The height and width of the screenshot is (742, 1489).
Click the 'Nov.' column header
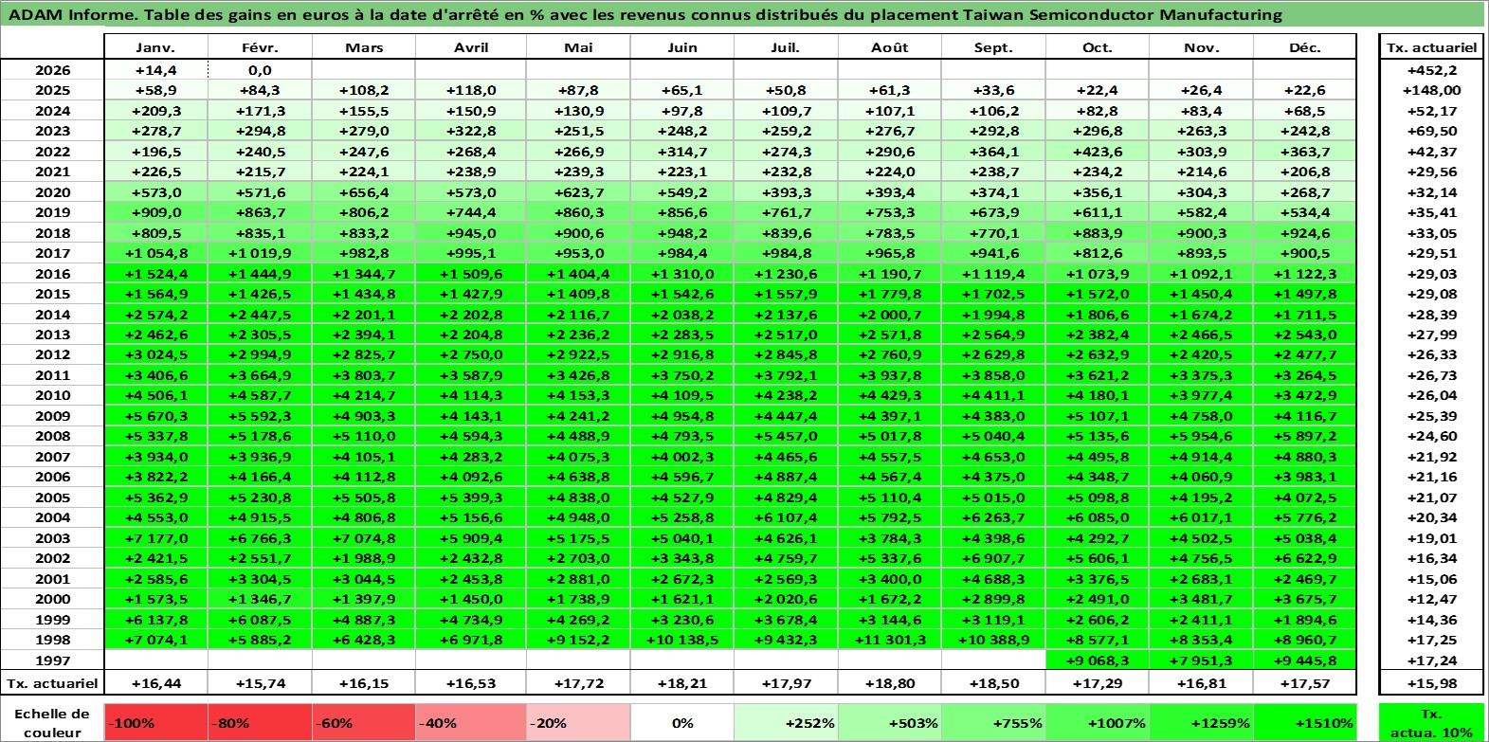pyautogui.click(x=1201, y=47)
